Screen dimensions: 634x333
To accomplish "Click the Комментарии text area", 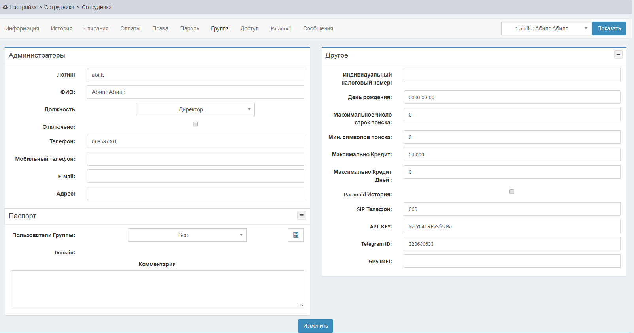I will tap(157, 289).
